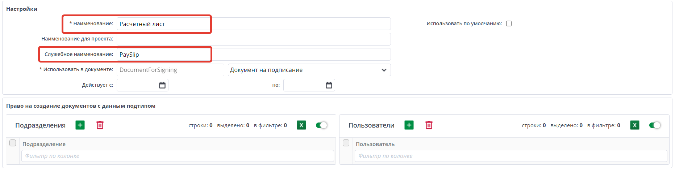Click the green add button in Пользователи
The image size is (675, 189).
click(x=409, y=125)
